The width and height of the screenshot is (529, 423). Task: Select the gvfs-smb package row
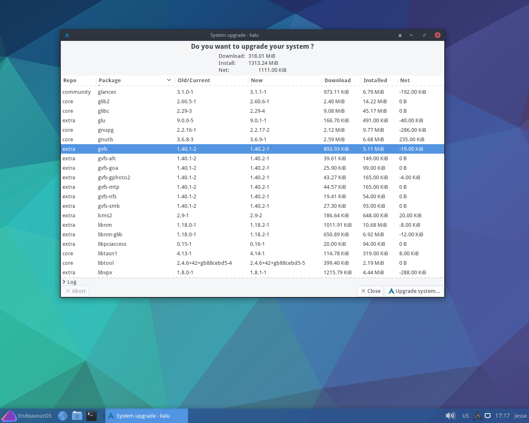(x=252, y=206)
